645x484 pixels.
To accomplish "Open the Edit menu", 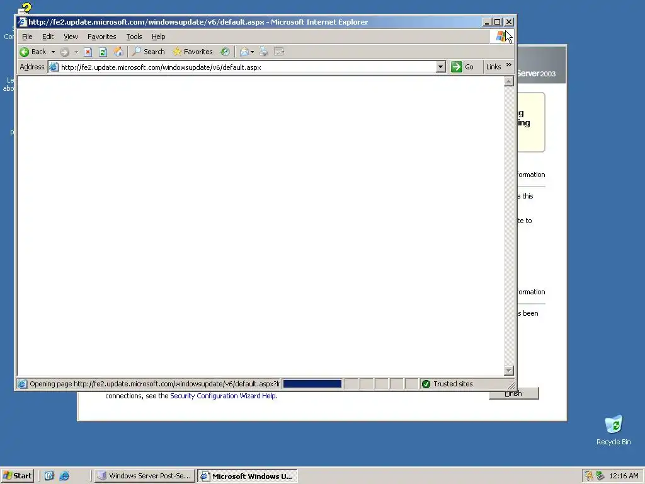I will 48,37.
